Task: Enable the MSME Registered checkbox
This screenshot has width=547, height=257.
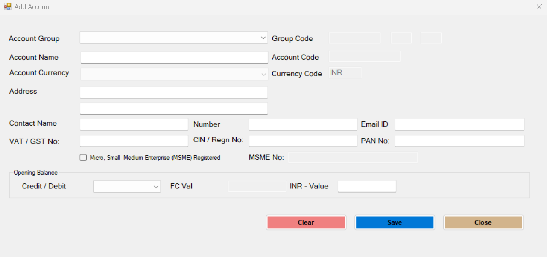Action: [x=83, y=158]
